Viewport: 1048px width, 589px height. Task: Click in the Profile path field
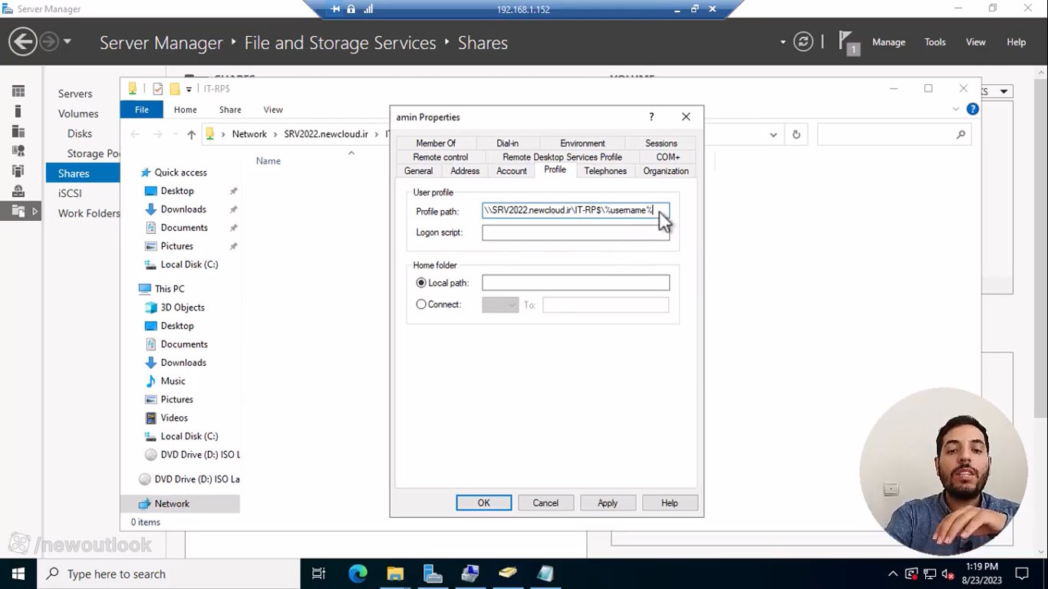coord(575,210)
